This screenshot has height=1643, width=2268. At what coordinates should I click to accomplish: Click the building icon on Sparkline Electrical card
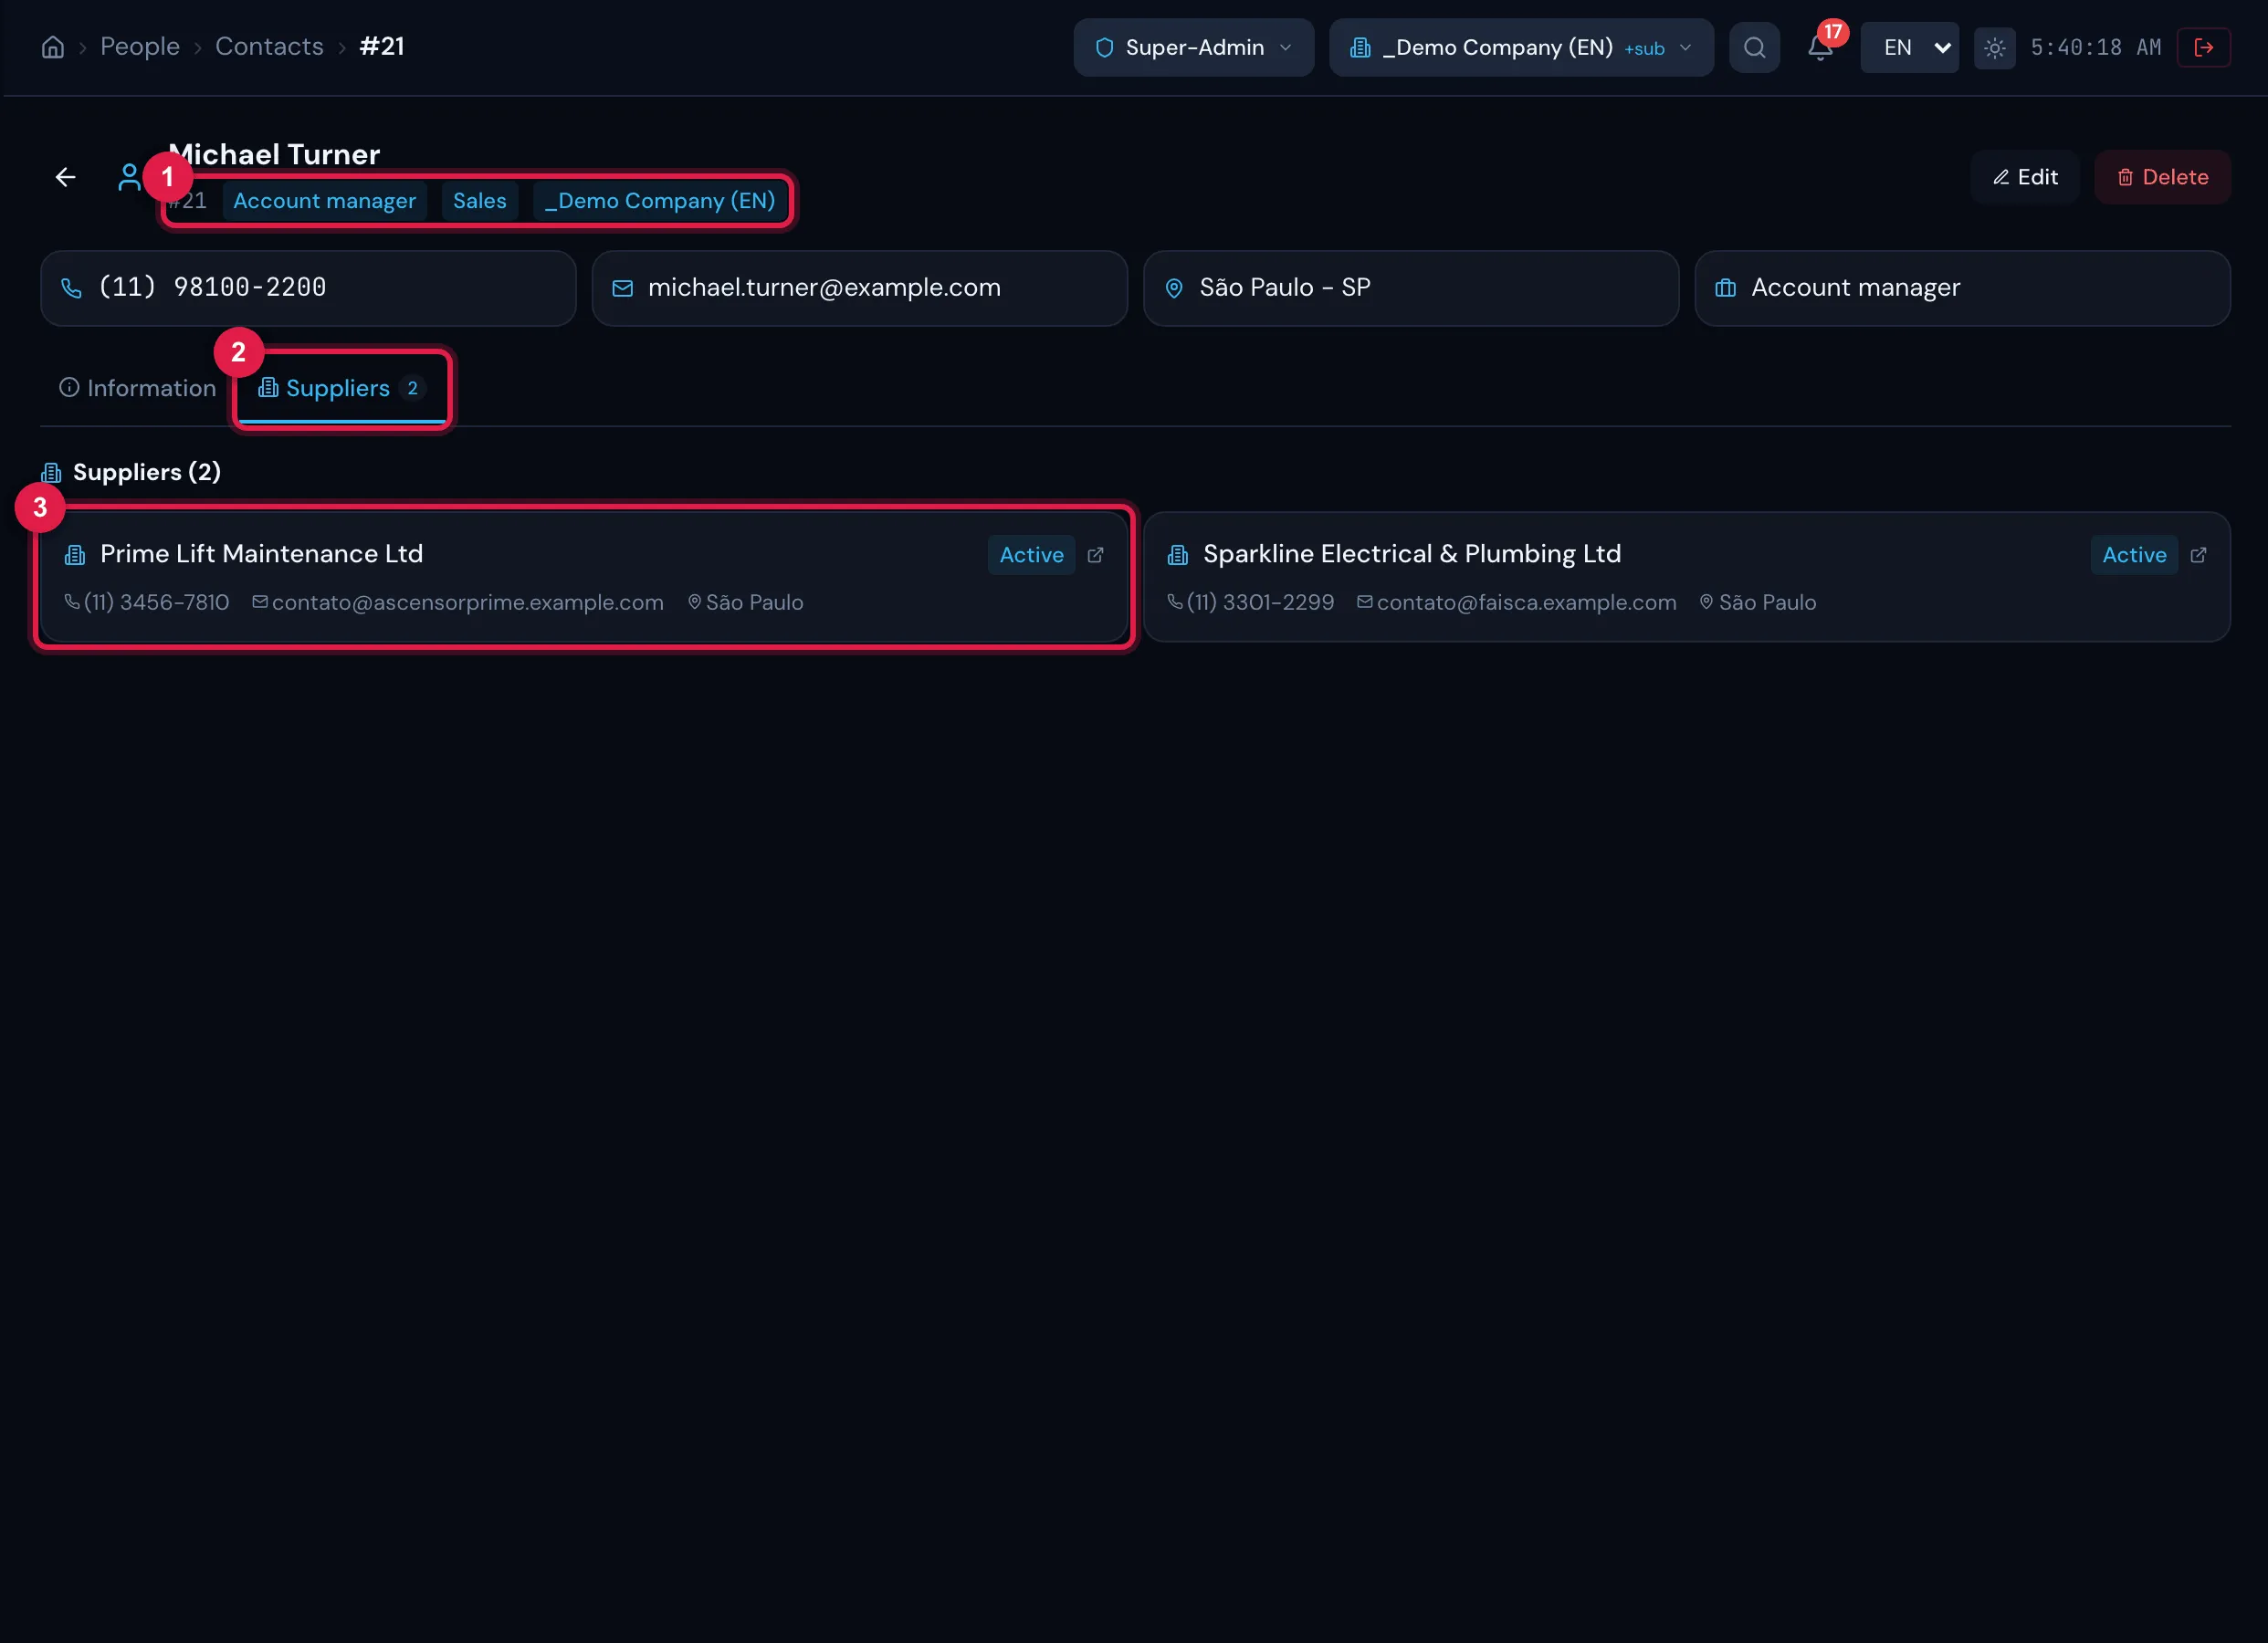1178,555
